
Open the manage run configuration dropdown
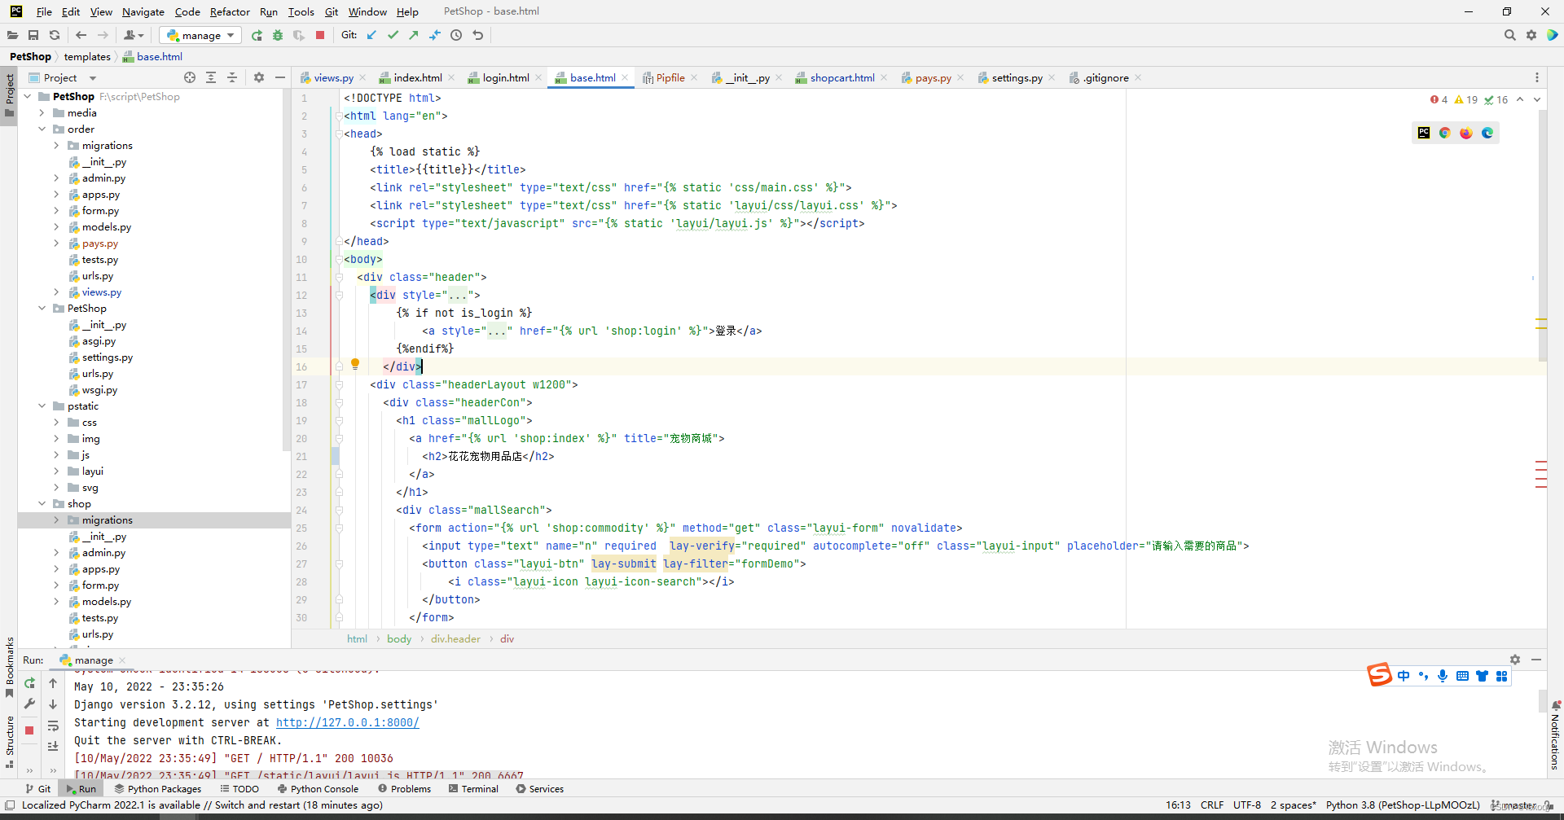coord(201,35)
